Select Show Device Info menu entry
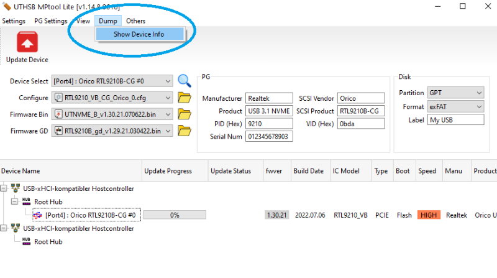Viewport: 497px width, 278px height. 139,34
